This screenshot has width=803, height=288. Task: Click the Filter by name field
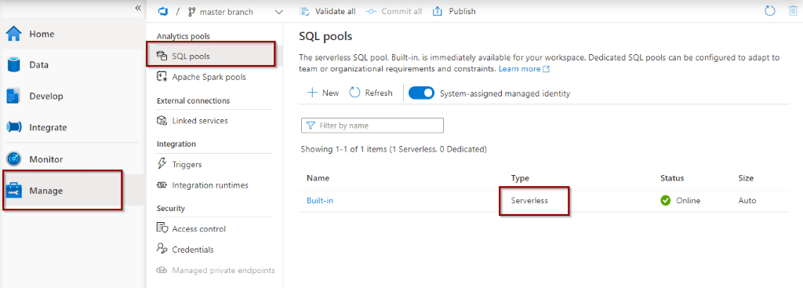click(372, 125)
